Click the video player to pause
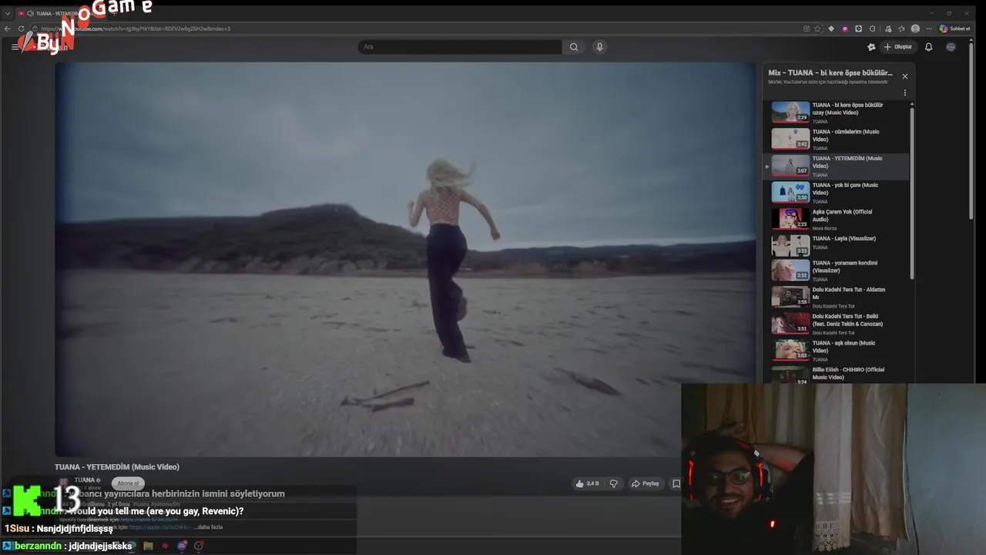 pos(405,259)
